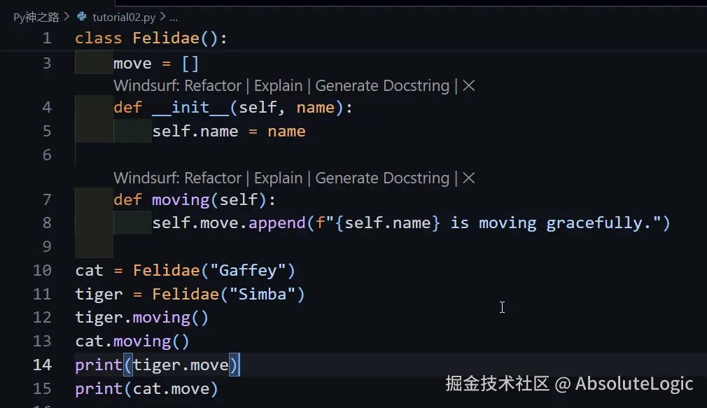Click the moving method name on line 7
Screen dimensions: 707x408
(181, 199)
